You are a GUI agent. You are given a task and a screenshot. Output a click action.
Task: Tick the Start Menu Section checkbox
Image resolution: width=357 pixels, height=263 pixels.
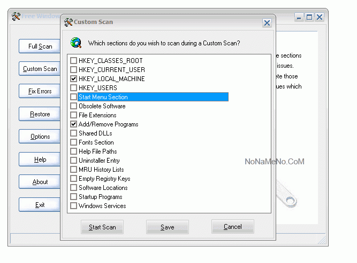(x=74, y=97)
